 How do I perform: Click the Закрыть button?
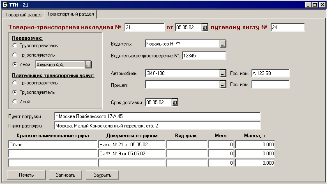tap(102, 175)
